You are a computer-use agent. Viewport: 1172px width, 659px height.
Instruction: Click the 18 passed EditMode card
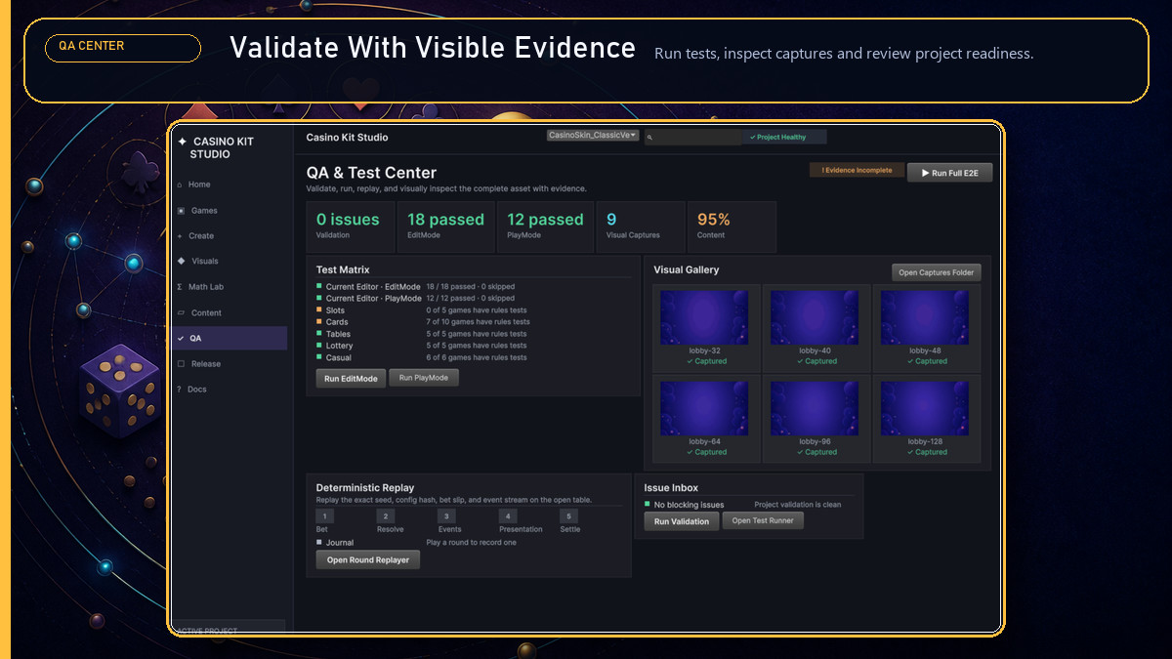tap(445, 227)
